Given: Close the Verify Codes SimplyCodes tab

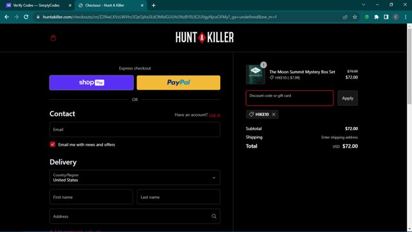Looking at the screenshot, I should point(70,5).
